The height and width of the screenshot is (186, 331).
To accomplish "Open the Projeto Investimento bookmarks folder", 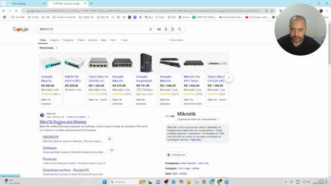I will [64, 17].
